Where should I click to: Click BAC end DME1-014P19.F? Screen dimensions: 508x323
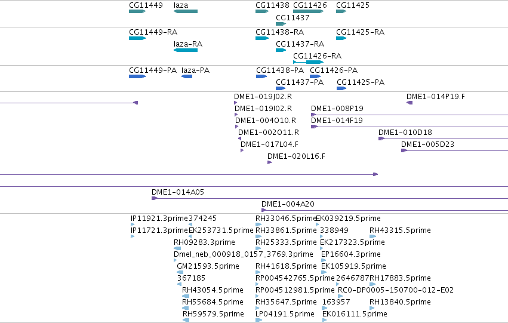tap(436, 97)
